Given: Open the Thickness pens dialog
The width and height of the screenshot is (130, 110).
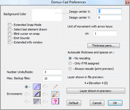Looking at the screenshot, I should coord(104,46).
